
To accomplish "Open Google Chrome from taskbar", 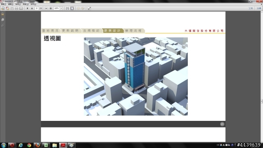I will tap(29, 145).
